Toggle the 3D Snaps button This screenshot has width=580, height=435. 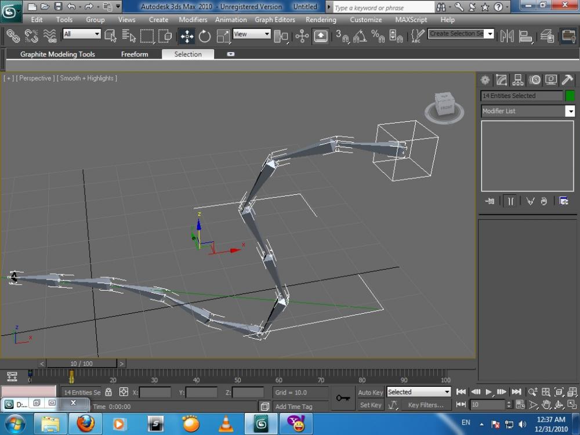[342, 37]
